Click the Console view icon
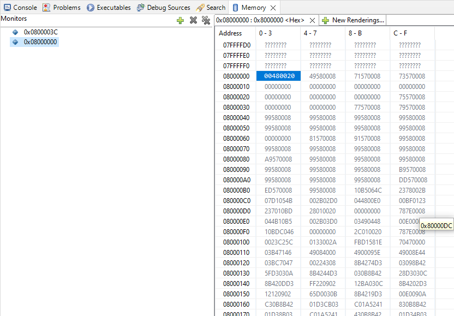The image size is (454, 316). coord(7,7)
